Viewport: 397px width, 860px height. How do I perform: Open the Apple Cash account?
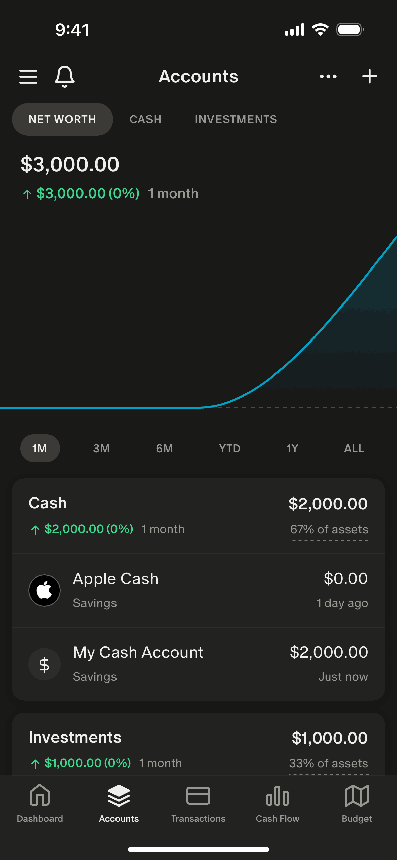click(198, 590)
